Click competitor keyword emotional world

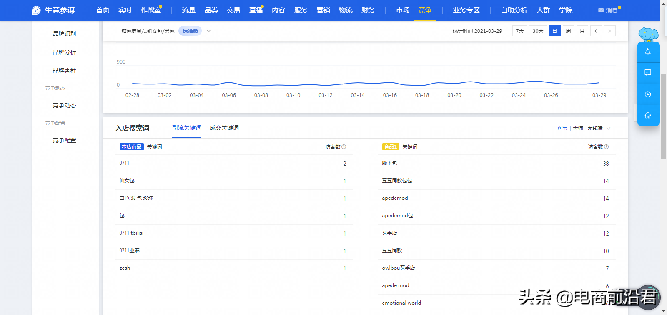(x=401, y=303)
